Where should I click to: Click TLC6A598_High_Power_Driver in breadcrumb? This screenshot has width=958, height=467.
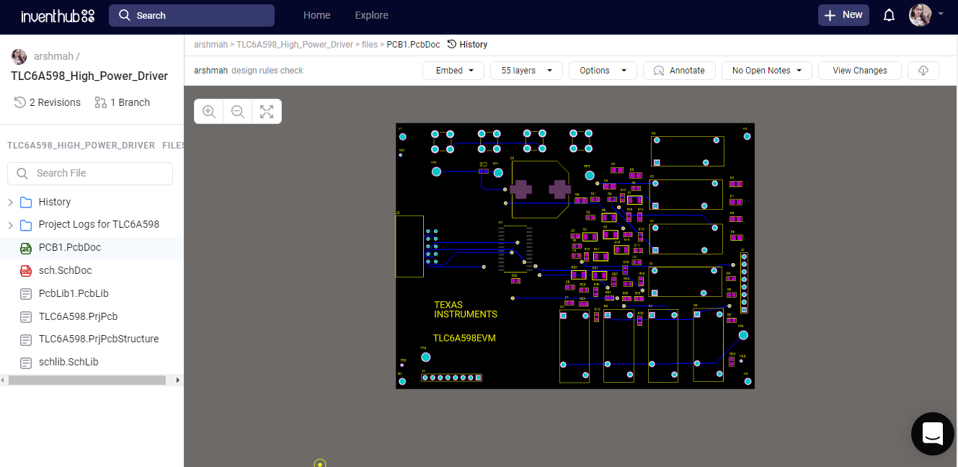point(295,44)
